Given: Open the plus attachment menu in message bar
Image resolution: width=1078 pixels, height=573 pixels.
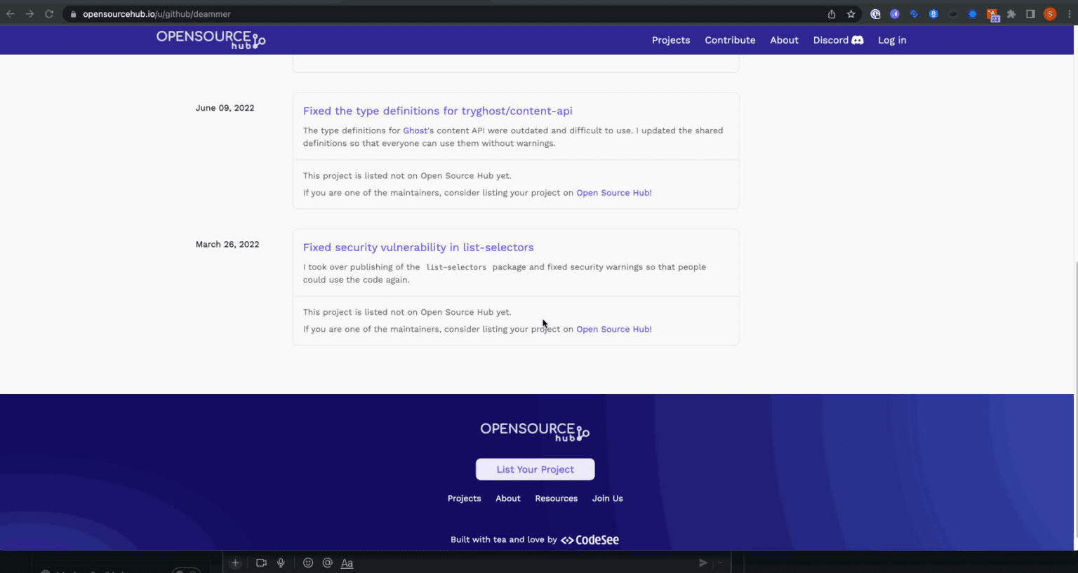Looking at the screenshot, I should point(235,562).
